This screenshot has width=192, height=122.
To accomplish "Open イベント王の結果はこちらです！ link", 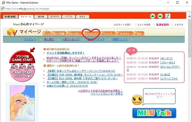I will coord(66,53).
